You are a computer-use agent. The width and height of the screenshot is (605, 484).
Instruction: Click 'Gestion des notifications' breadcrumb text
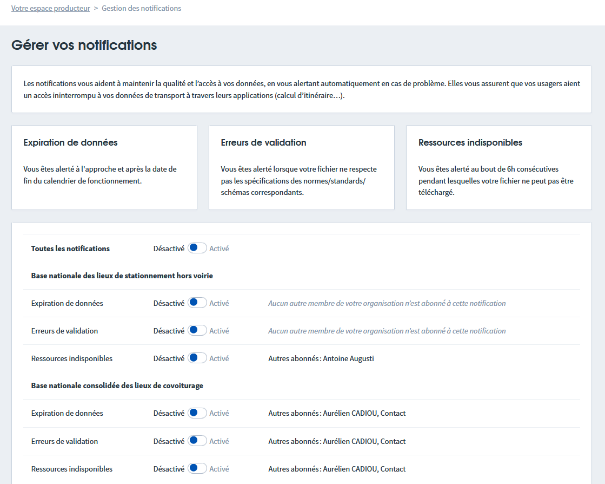click(x=141, y=8)
